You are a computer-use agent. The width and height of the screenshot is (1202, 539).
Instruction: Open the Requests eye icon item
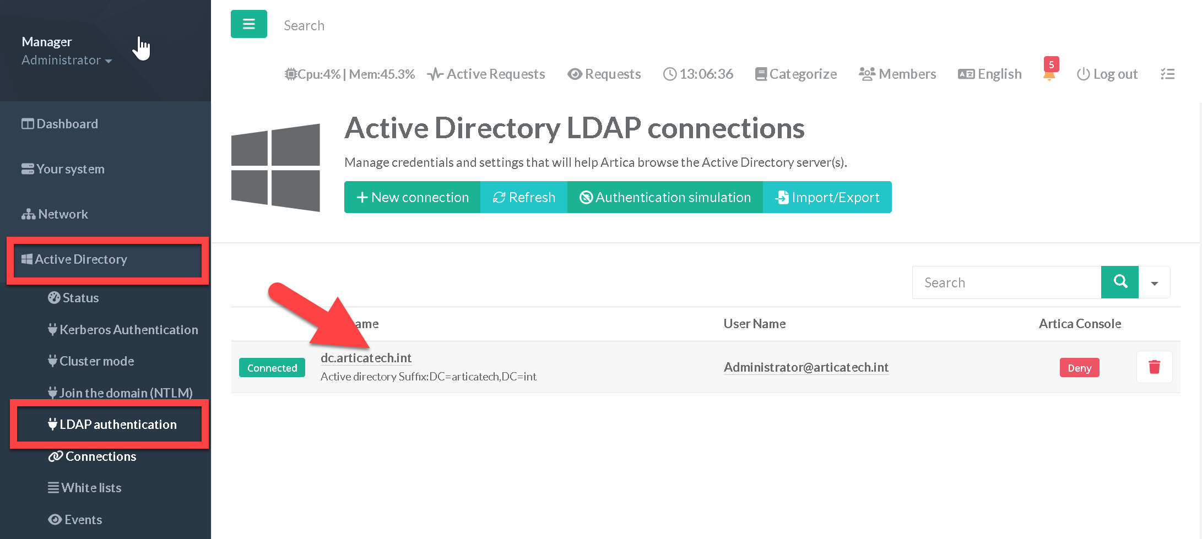coord(604,74)
